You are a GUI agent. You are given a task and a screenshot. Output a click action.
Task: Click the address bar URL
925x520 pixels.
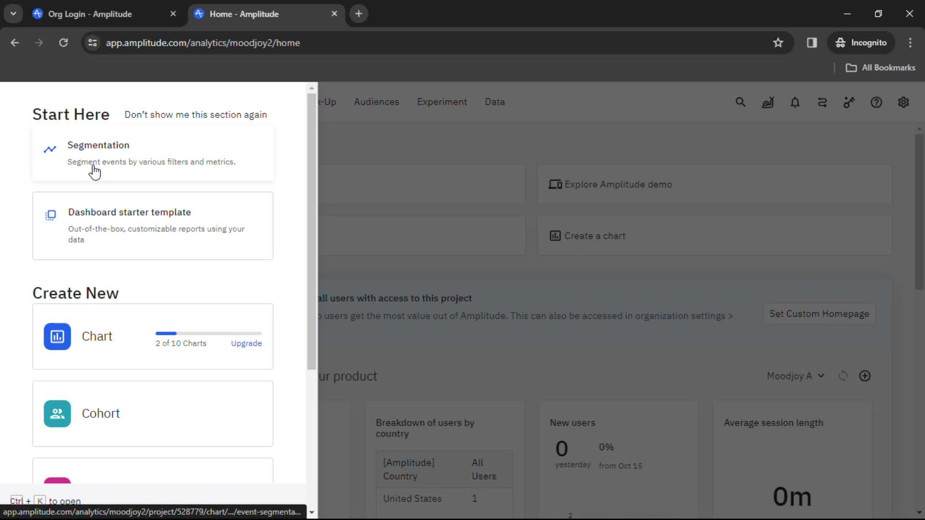pos(203,43)
